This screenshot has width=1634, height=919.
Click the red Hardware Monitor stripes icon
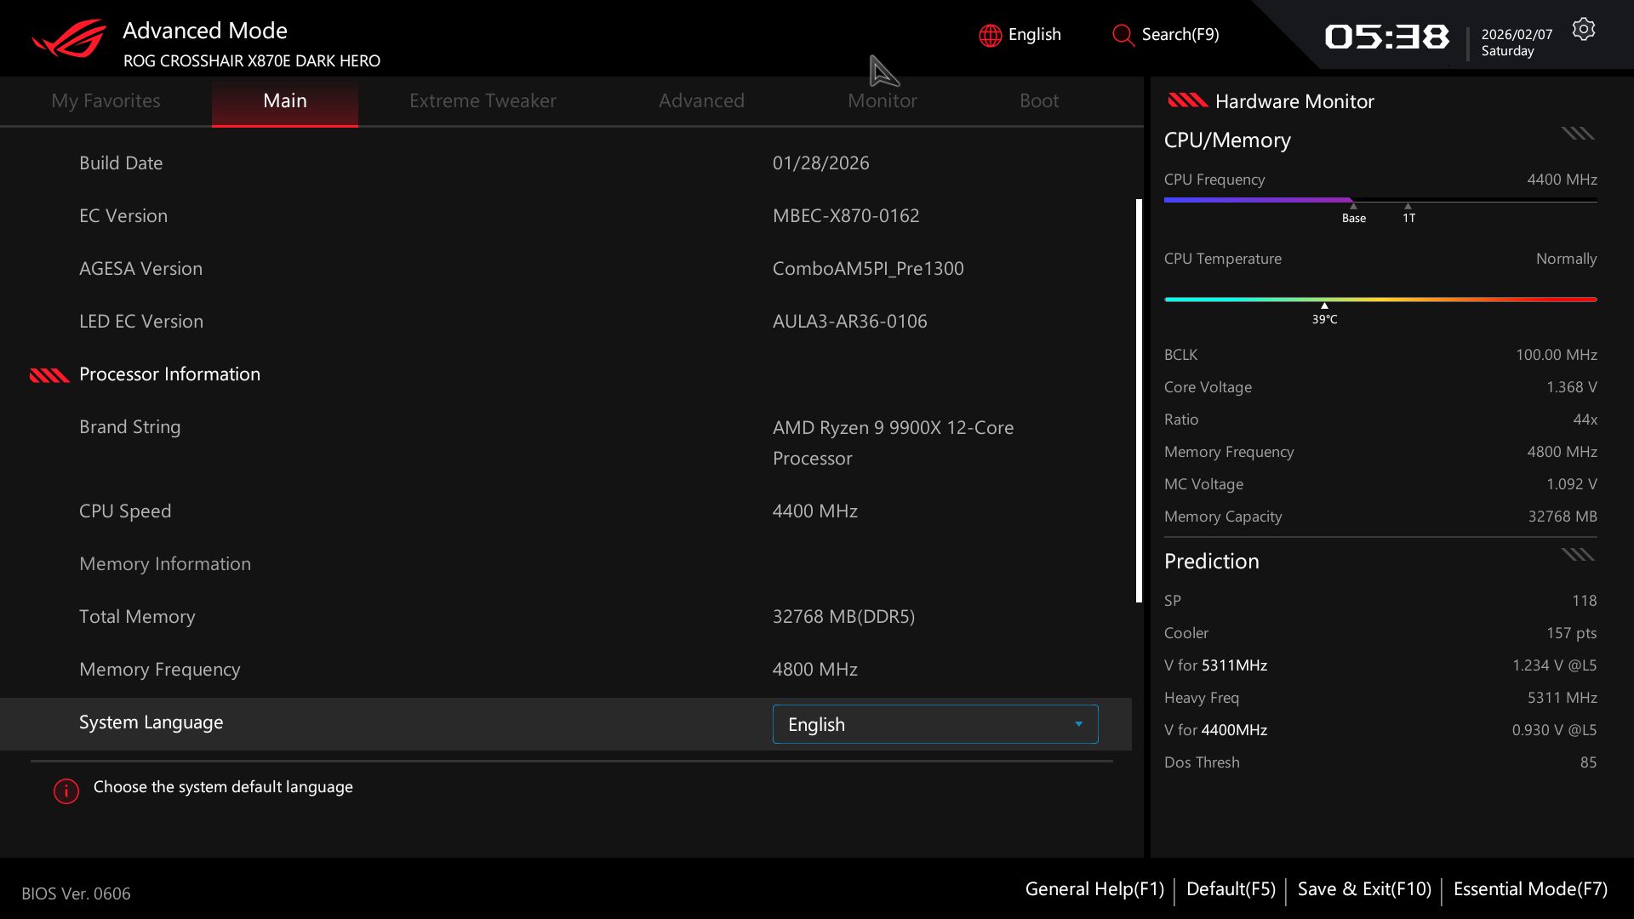click(x=1187, y=100)
